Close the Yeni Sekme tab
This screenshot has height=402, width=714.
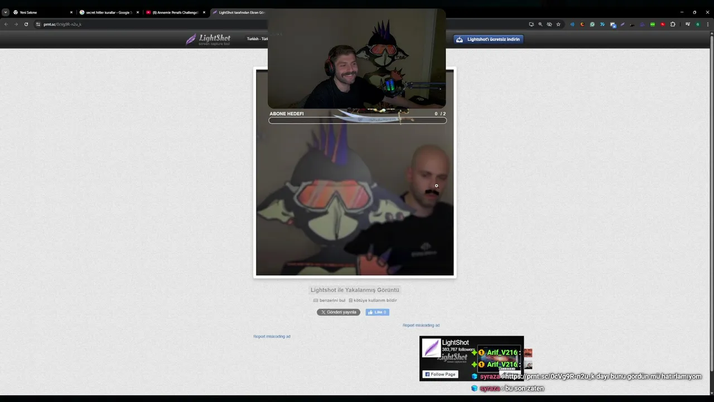71,12
